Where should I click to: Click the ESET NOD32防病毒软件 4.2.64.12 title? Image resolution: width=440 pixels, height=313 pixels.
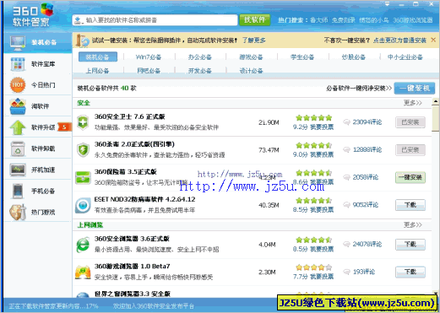tap(144, 199)
